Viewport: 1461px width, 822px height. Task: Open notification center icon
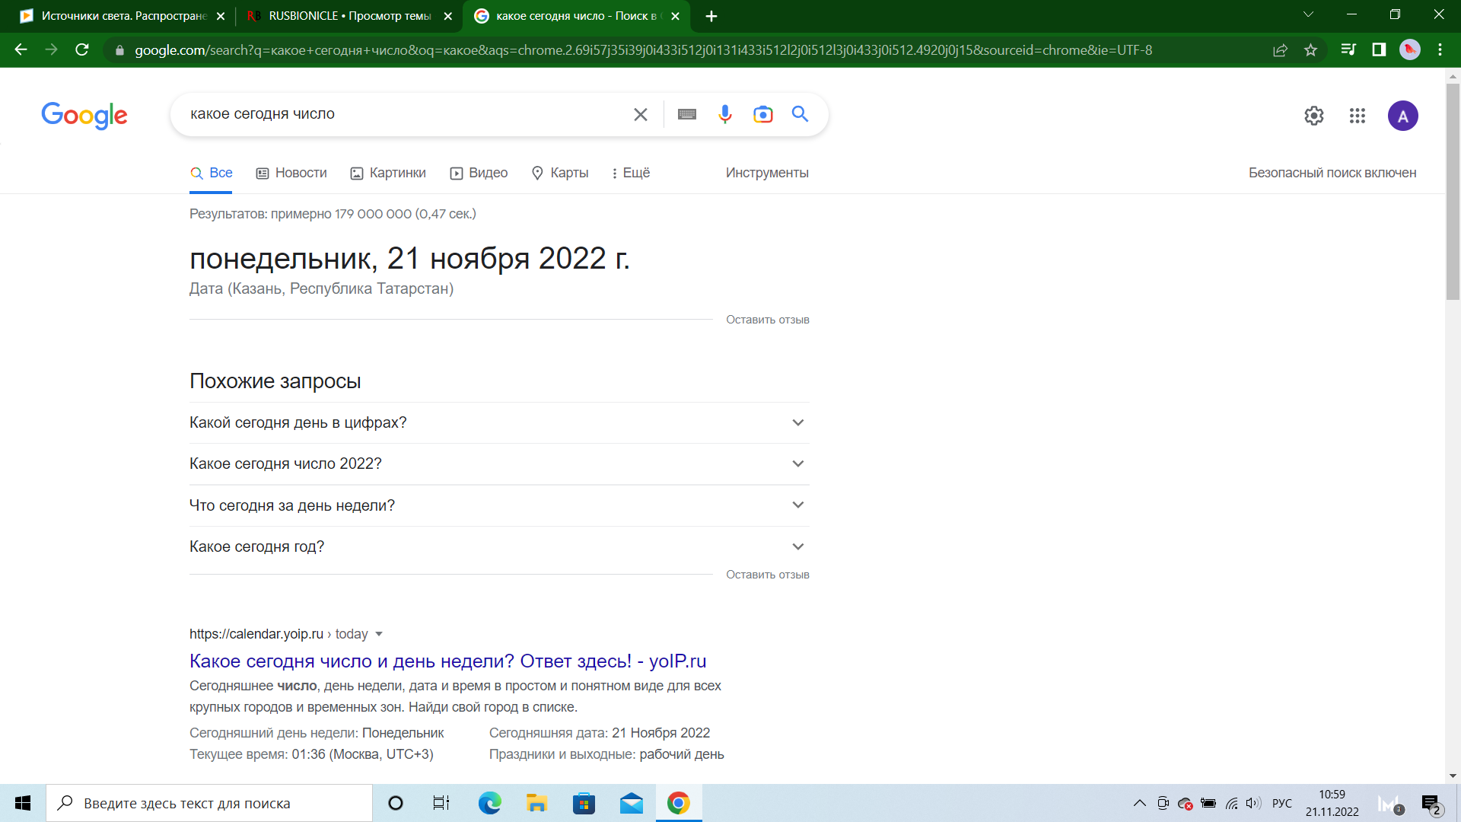pos(1431,804)
